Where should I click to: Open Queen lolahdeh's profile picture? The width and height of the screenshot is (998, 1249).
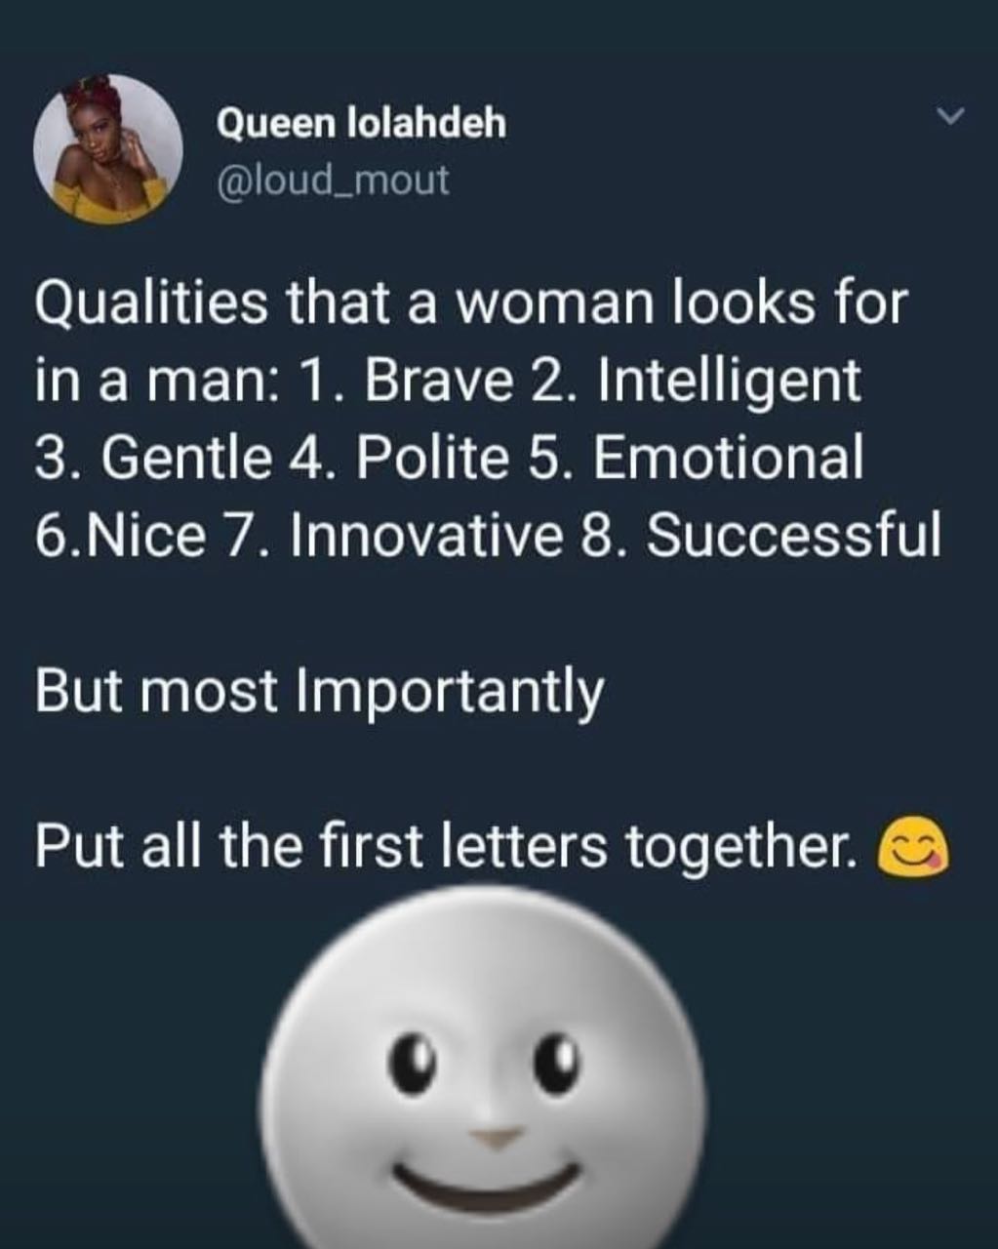point(108,149)
